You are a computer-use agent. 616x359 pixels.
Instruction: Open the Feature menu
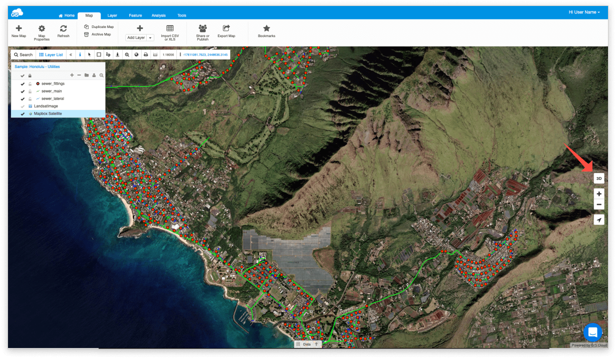click(135, 15)
